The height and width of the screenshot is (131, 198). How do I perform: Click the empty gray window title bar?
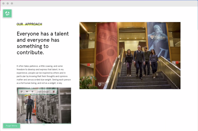click(x=99, y=3)
